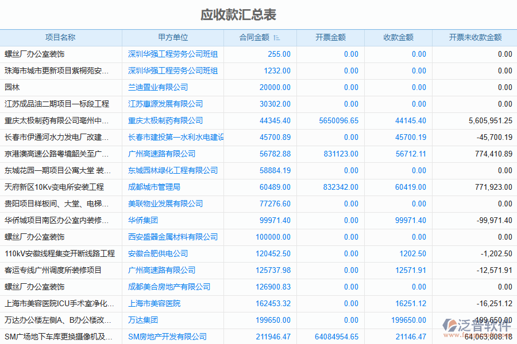This screenshot has width=517, height=344.
Task: Open link 上海市美容医院
Action: click(x=155, y=303)
